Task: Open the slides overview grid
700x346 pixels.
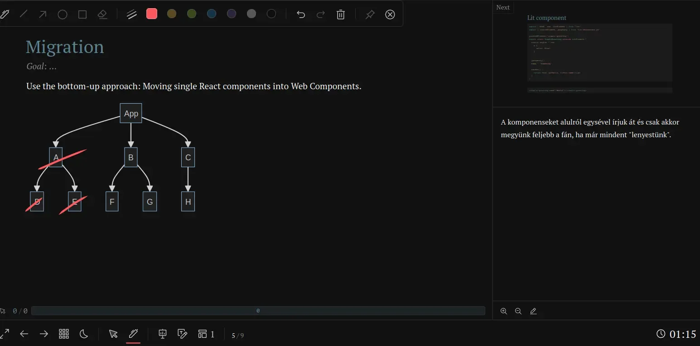Action: pos(64,334)
